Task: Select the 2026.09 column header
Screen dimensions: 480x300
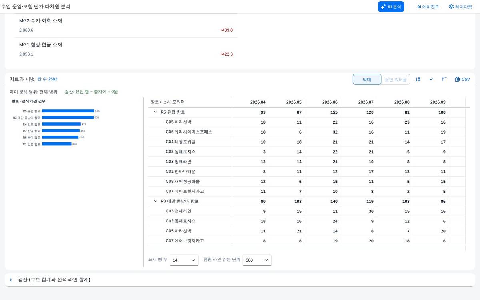Action: click(430, 102)
